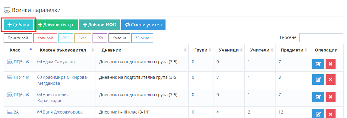Click the Добави button

click(18, 25)
